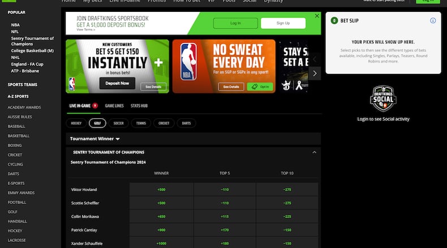This screenshot has width=447, height=248.
Task: Pick Viktor Hovland winner odds +500
Action: coord(161,189)
